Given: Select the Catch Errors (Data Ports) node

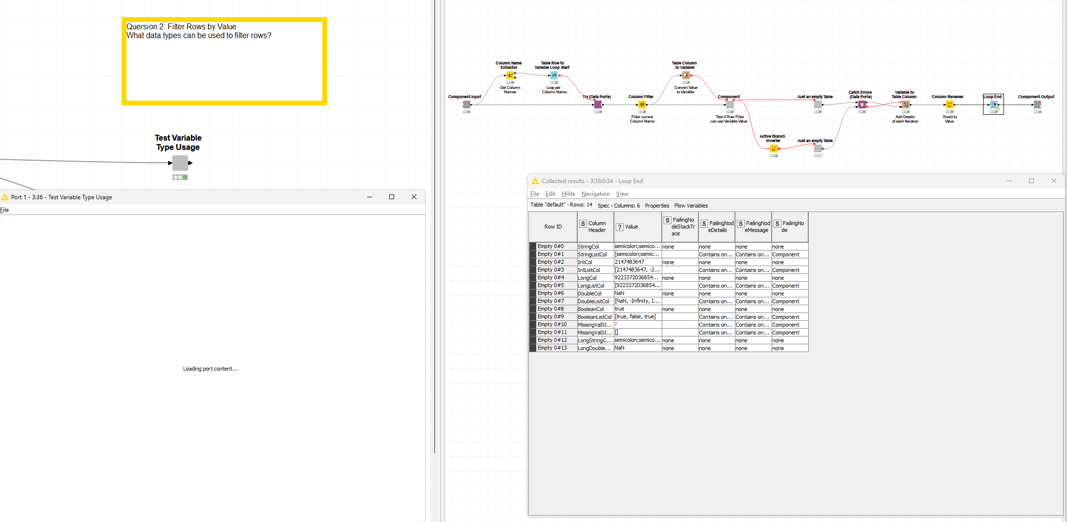Looking at the screenshot, I should (862, 104).
